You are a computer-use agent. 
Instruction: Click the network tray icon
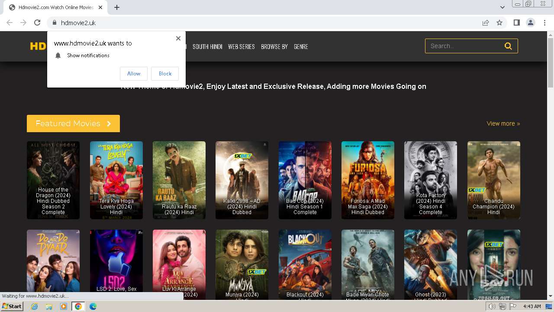click(x=502, y=306)
